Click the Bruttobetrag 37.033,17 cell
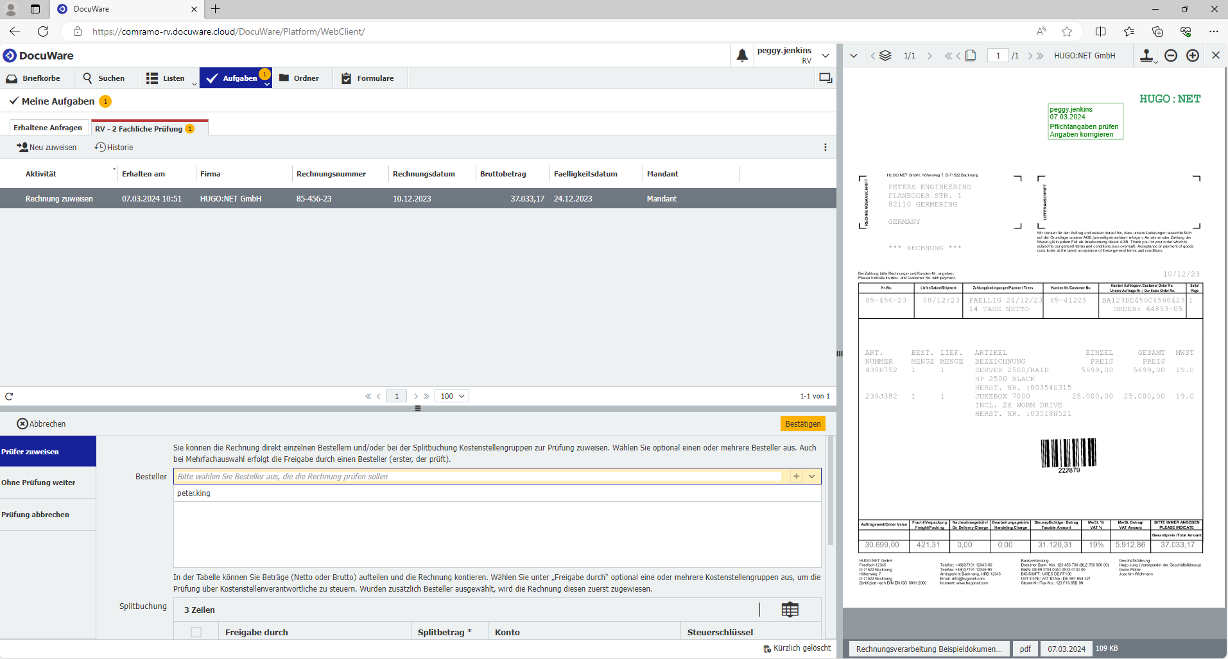Image resolution: width=1228 pixels, height=659 pixels. 527,199
